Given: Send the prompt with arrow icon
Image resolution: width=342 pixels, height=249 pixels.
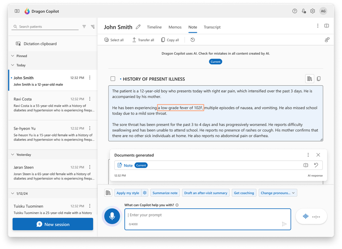Looking at the screenshot, I should (x=284, y=224).
